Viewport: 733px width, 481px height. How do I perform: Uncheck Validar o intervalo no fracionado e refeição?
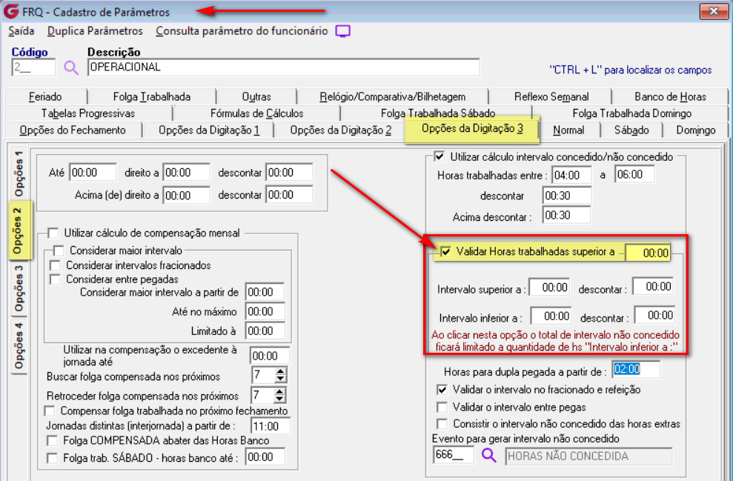442,389
